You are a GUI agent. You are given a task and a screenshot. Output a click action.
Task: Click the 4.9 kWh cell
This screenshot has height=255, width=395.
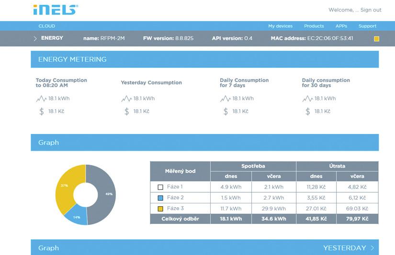[231, 187]
